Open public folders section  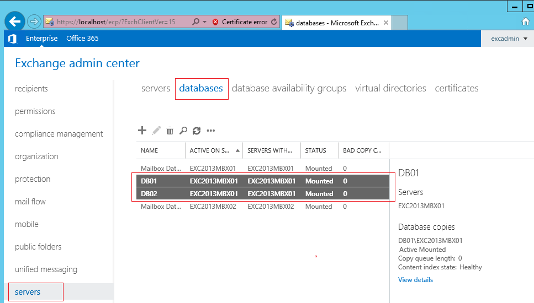[38, 247]
